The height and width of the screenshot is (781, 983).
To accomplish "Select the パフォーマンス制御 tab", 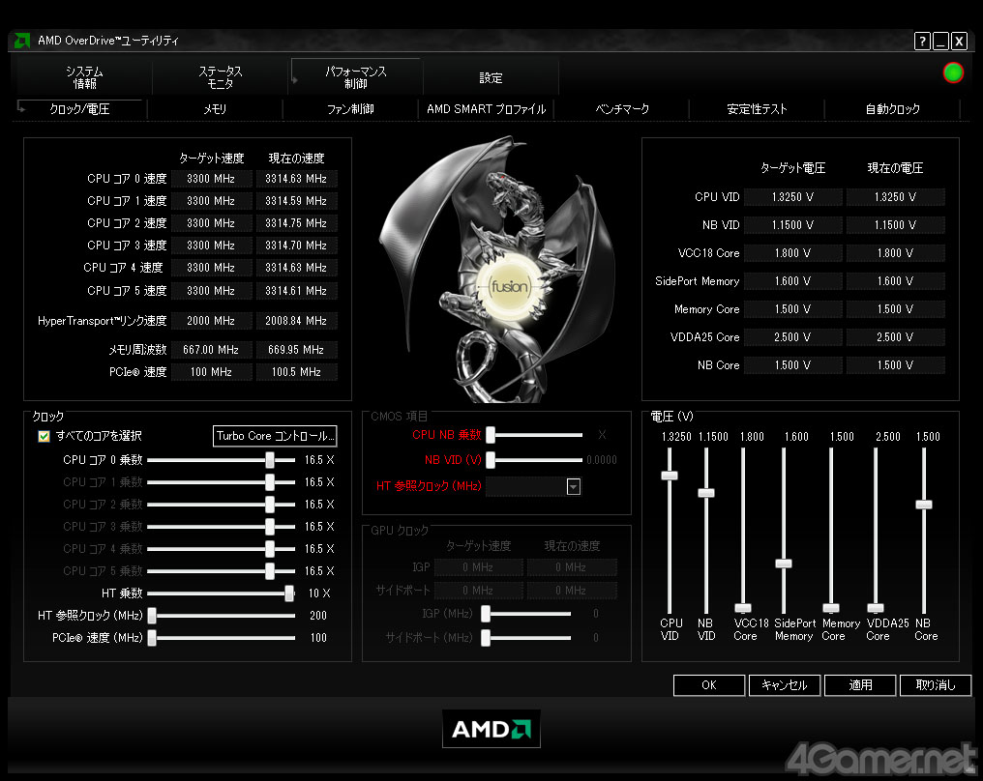I will 355,77.
